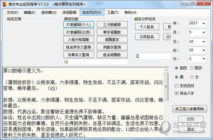This screenshot has height=140, width=213.
Task: Toggle the 结合八字 checkbox
Action: point(176,93)
